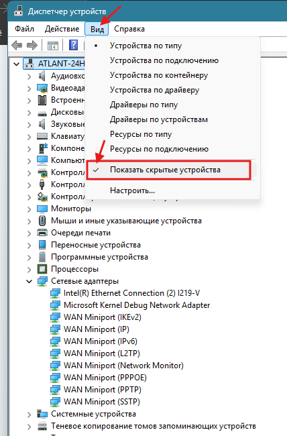The width and height of the screenshot is (287, 436).
Task: Select Intel(R) Ethernet Connection (2) I219-V
Action: pyautogui.click(x=131, y=293)
